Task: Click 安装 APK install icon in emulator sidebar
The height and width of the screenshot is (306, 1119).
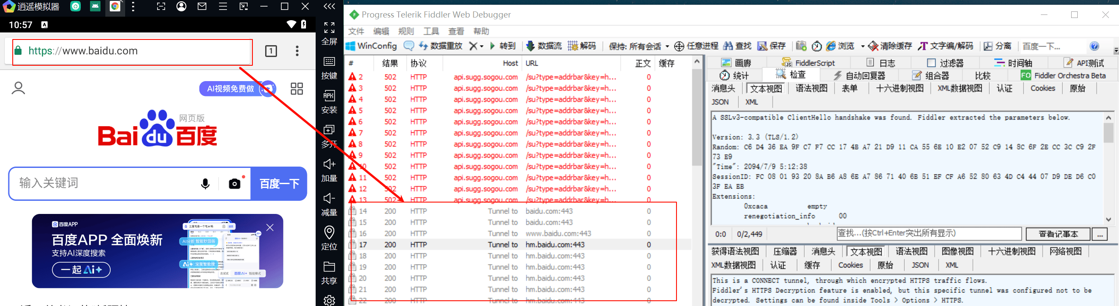Action: [x=329, y=96]
